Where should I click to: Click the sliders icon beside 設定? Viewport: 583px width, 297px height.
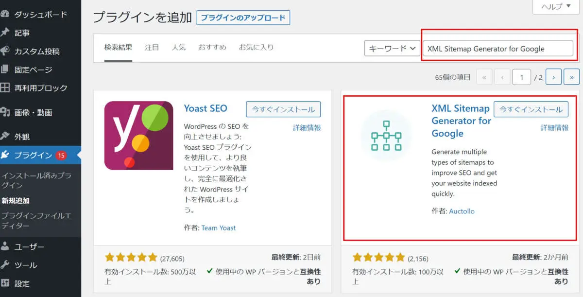click(5, 283)
